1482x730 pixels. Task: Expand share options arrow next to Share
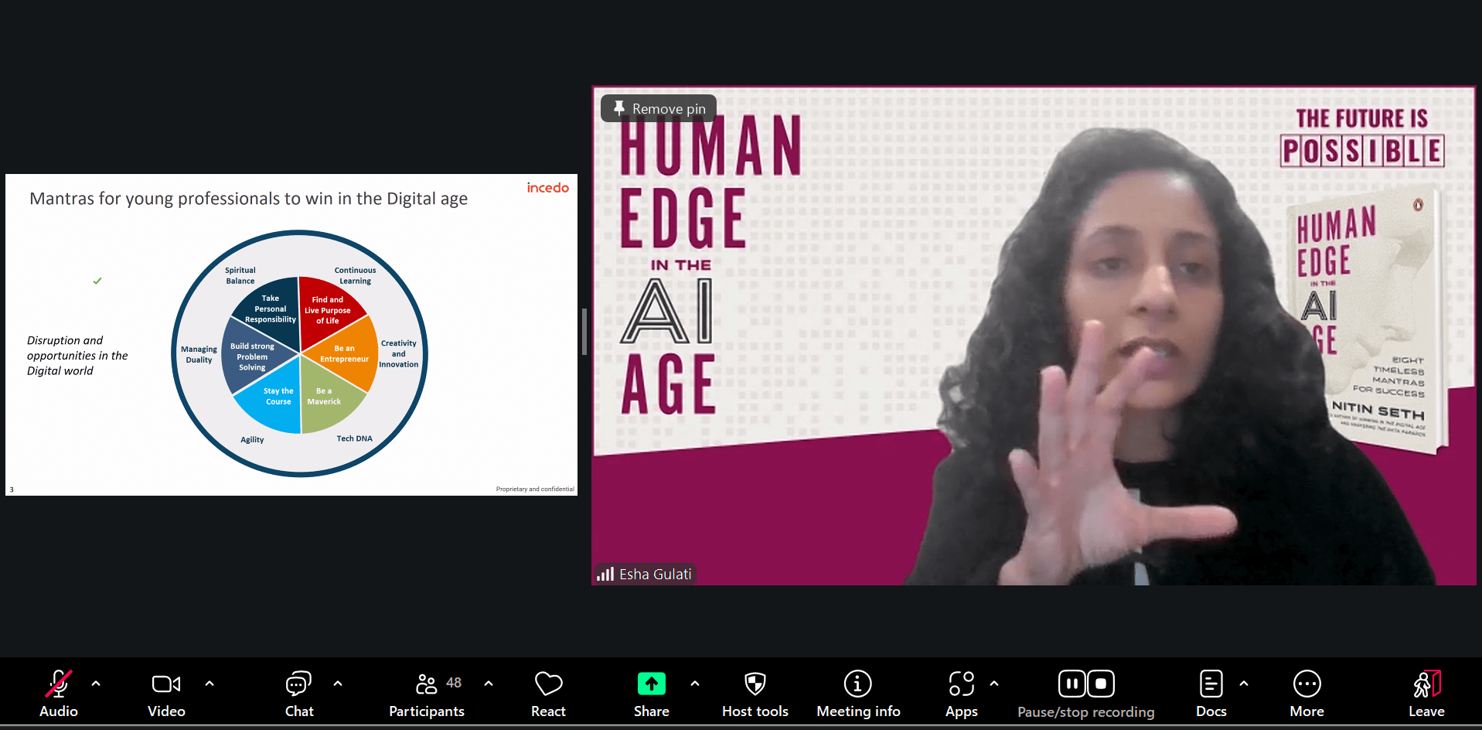click(695, 684)
